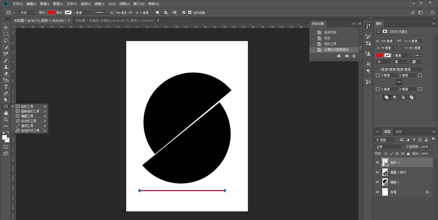
Task: Open the Character panel icon
Action: [x=368, y=64]
